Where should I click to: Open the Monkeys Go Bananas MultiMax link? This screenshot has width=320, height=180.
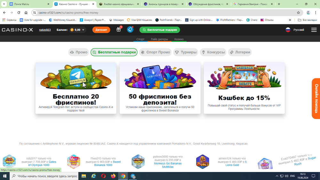[x=168, y=165]
